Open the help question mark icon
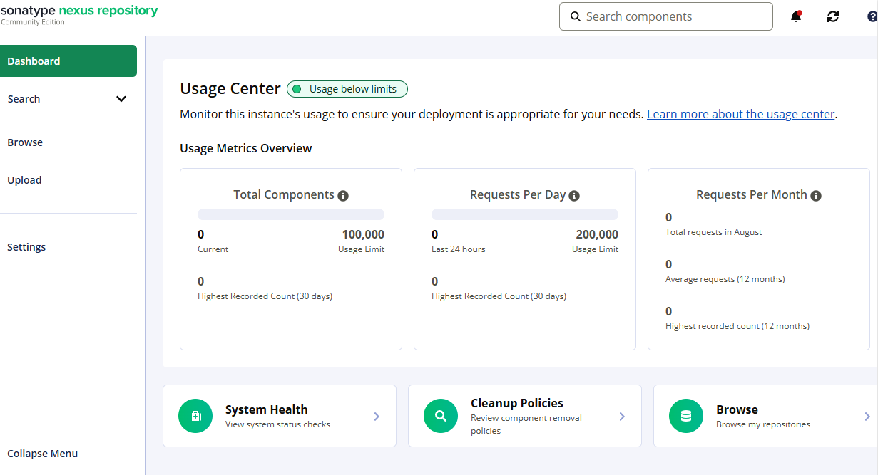This screenshot has height=475, width=878. click(x=872, y=16)
